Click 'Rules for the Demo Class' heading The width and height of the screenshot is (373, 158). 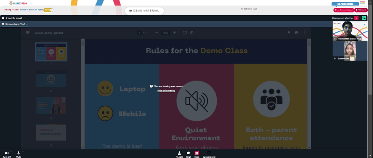(197, 51)
